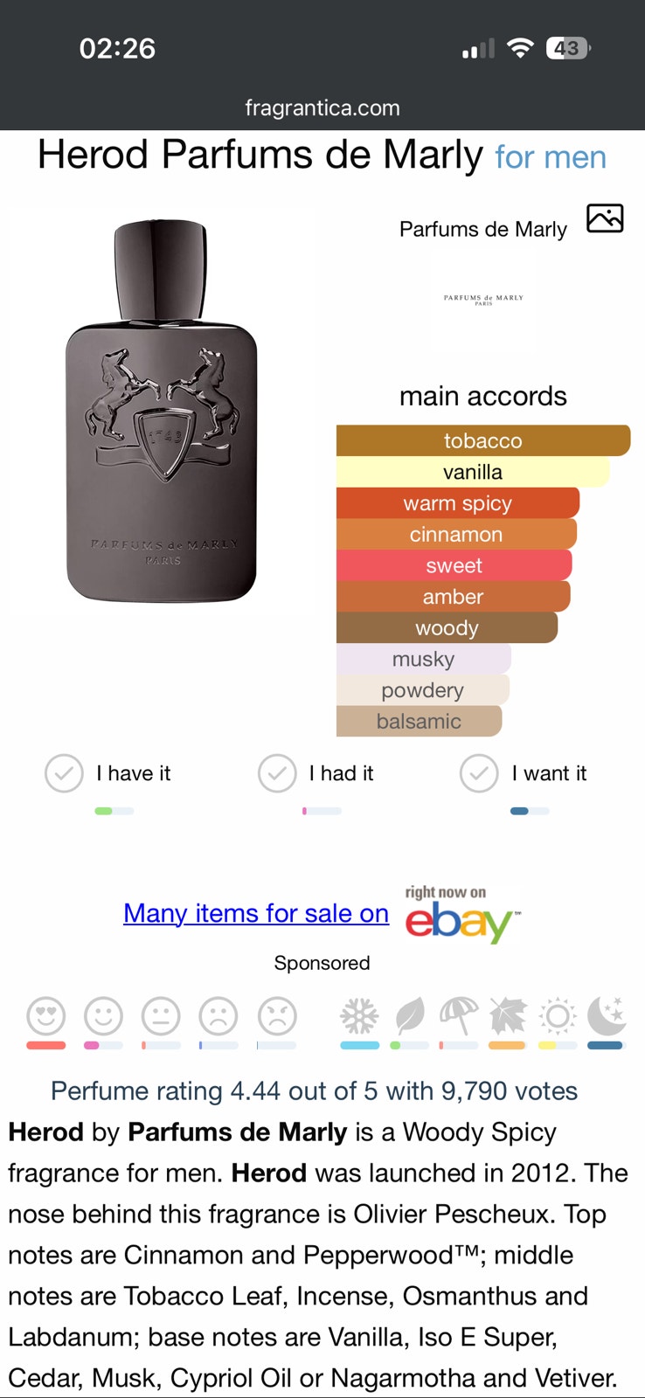Screen dimensions: 645x1398
Task: Vote winter with the snowflake icon
Action: [359, 1016]
